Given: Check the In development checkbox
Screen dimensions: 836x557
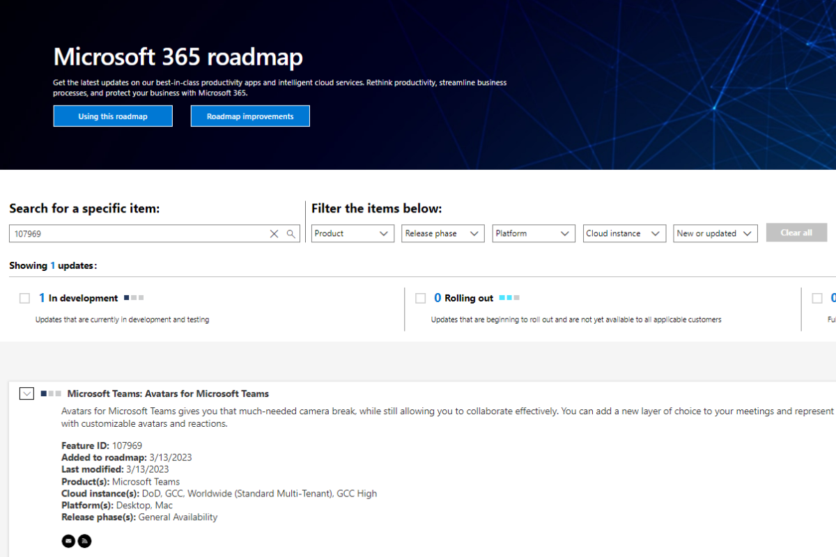Looking at the screenshot, I should (25, 298).
